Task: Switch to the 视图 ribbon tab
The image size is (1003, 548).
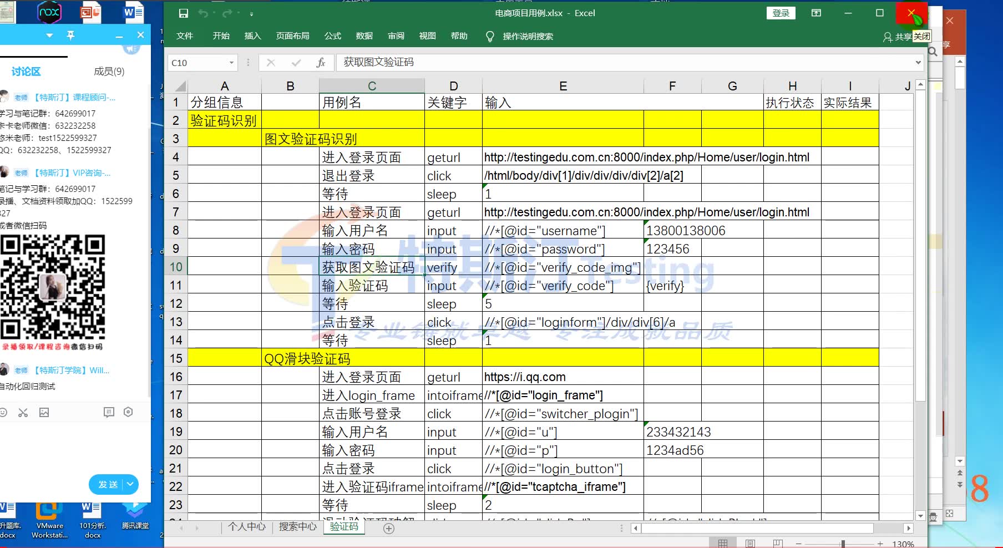Action: tap(428, 36)
